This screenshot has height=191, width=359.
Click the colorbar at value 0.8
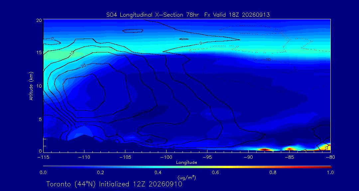pos(274,167)
